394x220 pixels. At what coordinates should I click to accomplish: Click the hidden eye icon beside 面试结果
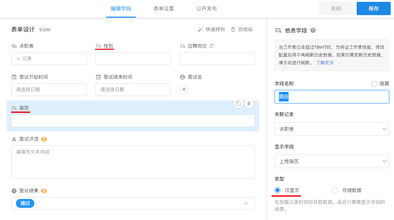[44, 191]
